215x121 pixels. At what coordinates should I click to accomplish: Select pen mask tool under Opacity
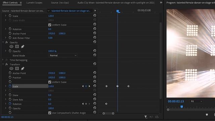tap(23, 46)
